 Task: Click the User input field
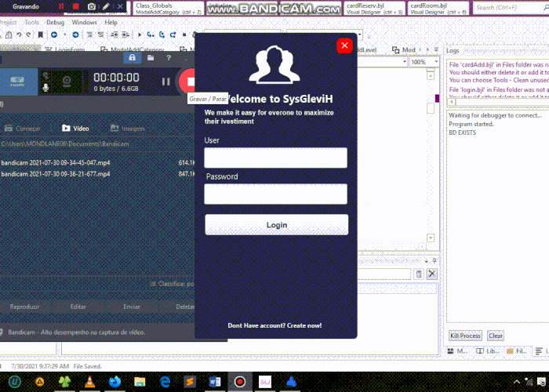[x=276, y=158]
